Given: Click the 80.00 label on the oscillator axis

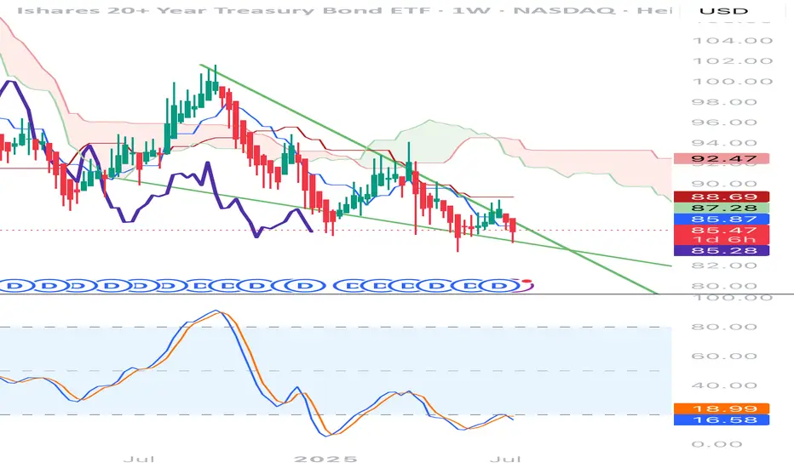Looking at the screenshot, I should tap(724, 327).
